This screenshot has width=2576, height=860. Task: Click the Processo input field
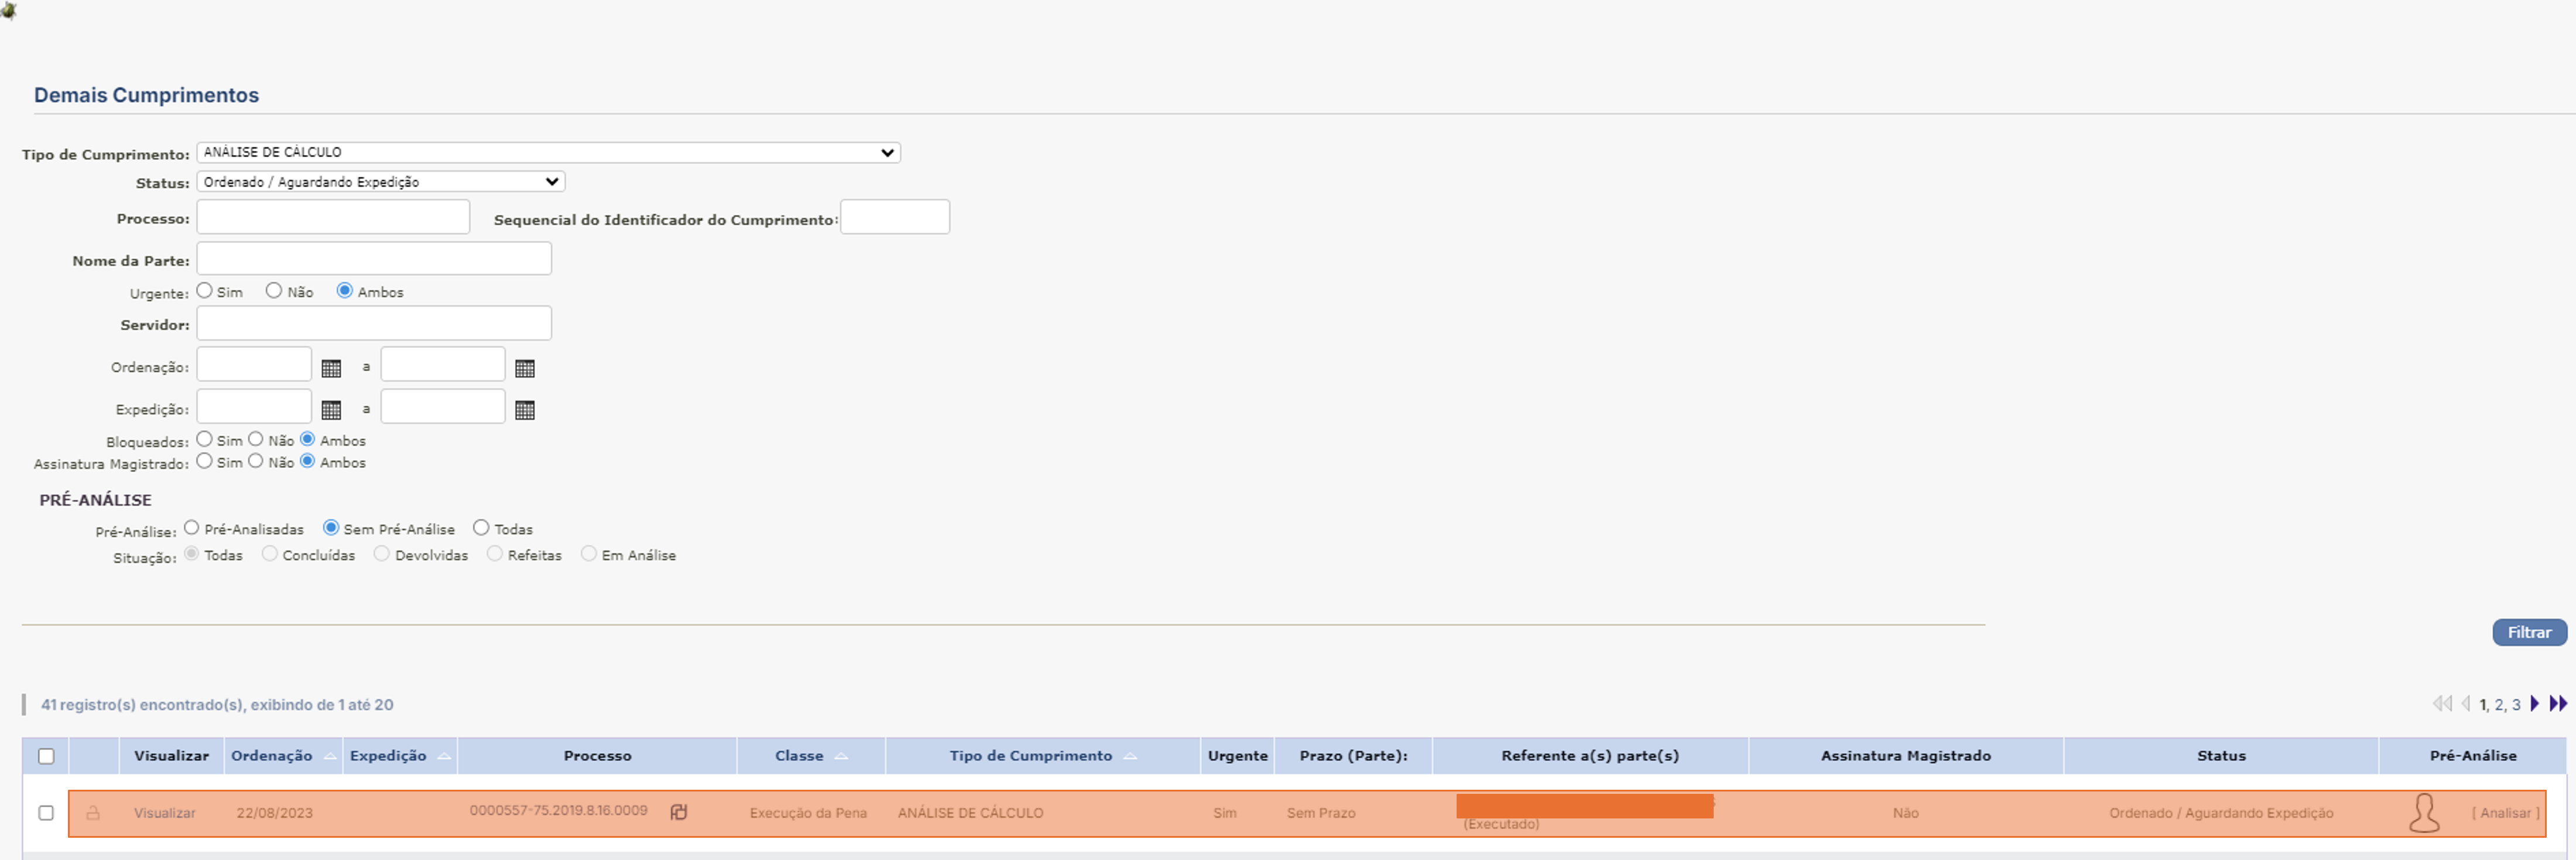pos(333,217)
